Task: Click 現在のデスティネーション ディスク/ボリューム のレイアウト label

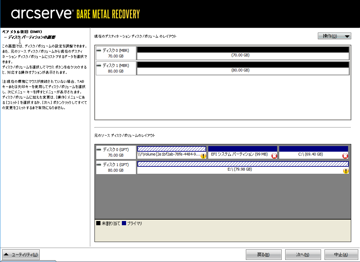Action: click(x=136, y=36)
